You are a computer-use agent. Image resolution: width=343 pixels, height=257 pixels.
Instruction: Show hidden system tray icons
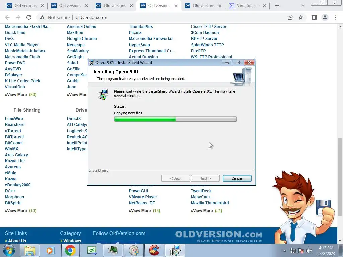tap(285, 251)
